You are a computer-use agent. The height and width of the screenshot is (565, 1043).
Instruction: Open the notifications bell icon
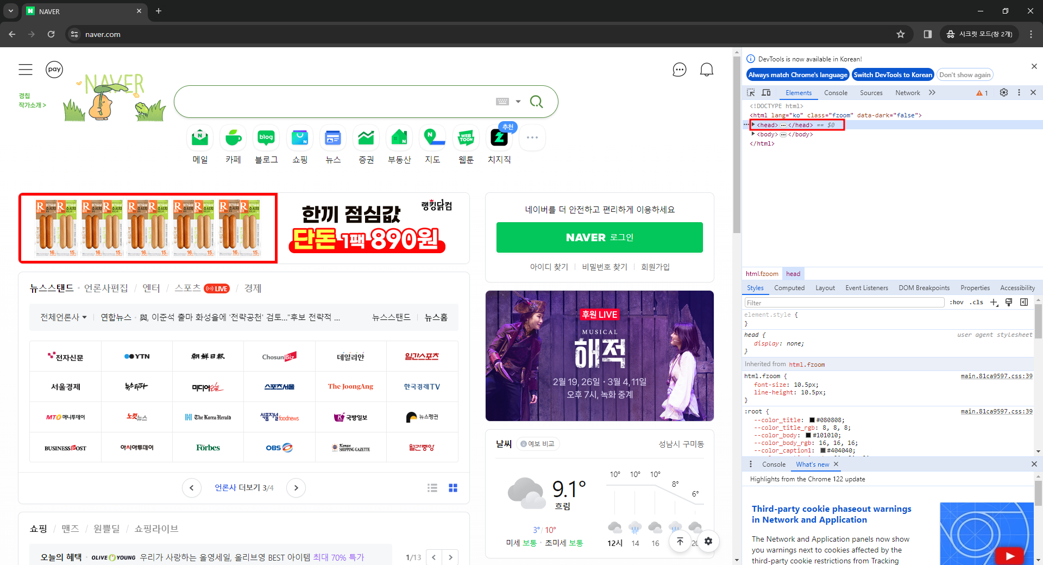(x=707, y=70)
